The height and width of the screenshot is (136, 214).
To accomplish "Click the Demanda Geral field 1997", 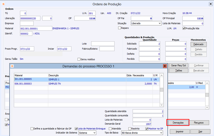I will [x=142, y=124].
